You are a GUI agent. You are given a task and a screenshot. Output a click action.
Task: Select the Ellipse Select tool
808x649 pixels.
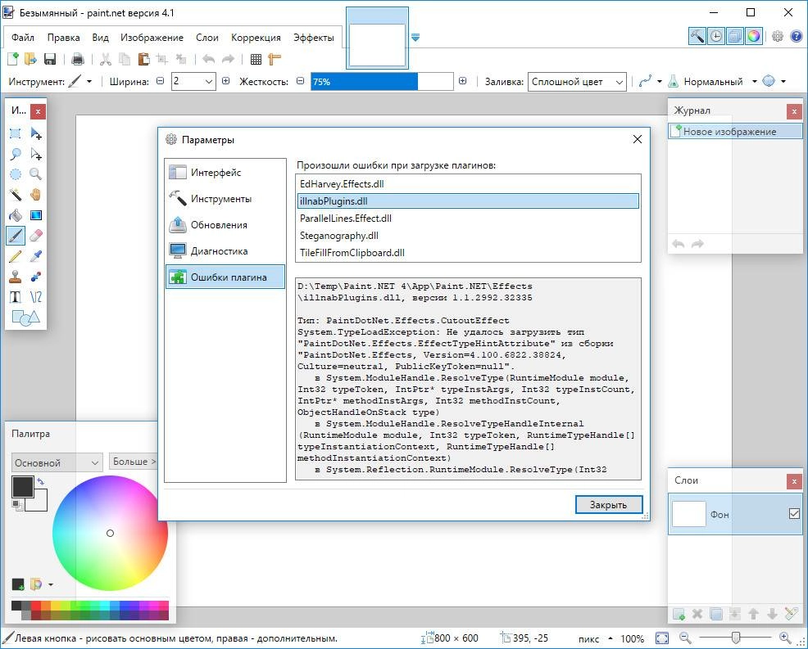tap(16, 174)
